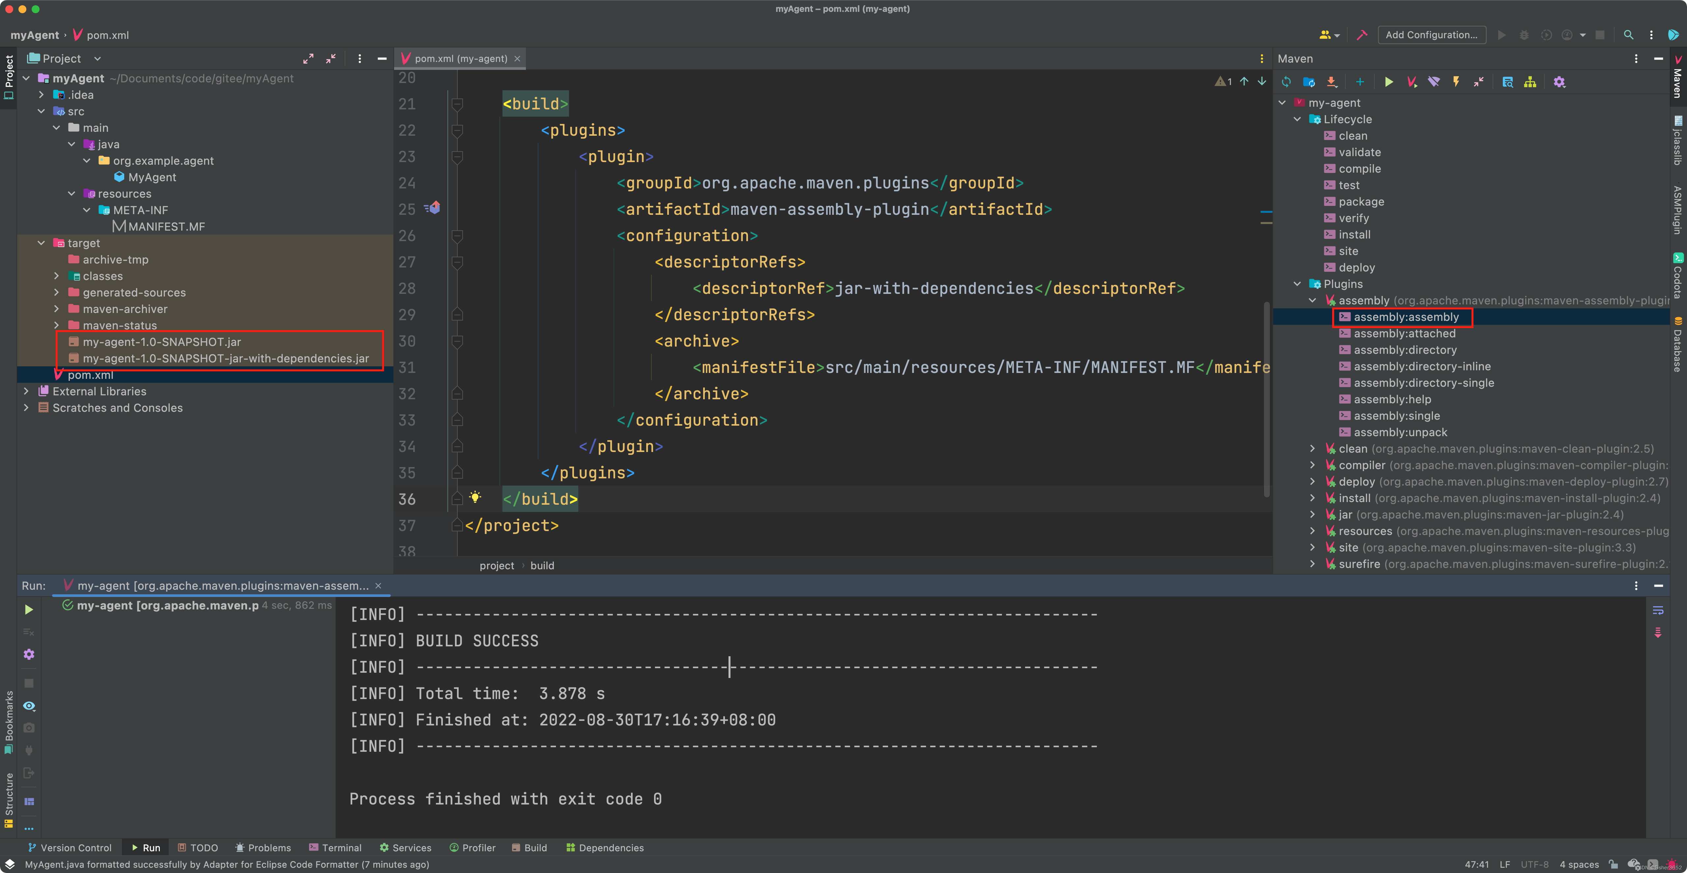Open the Dependencies tool tab

pyautogui.click(x=605, y=847)
